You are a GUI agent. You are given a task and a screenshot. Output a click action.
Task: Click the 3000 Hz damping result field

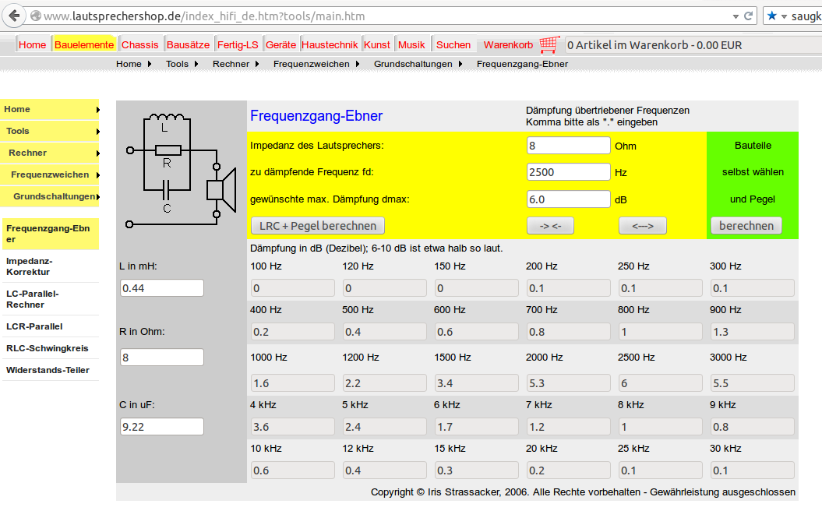click(x=753, y=383)
